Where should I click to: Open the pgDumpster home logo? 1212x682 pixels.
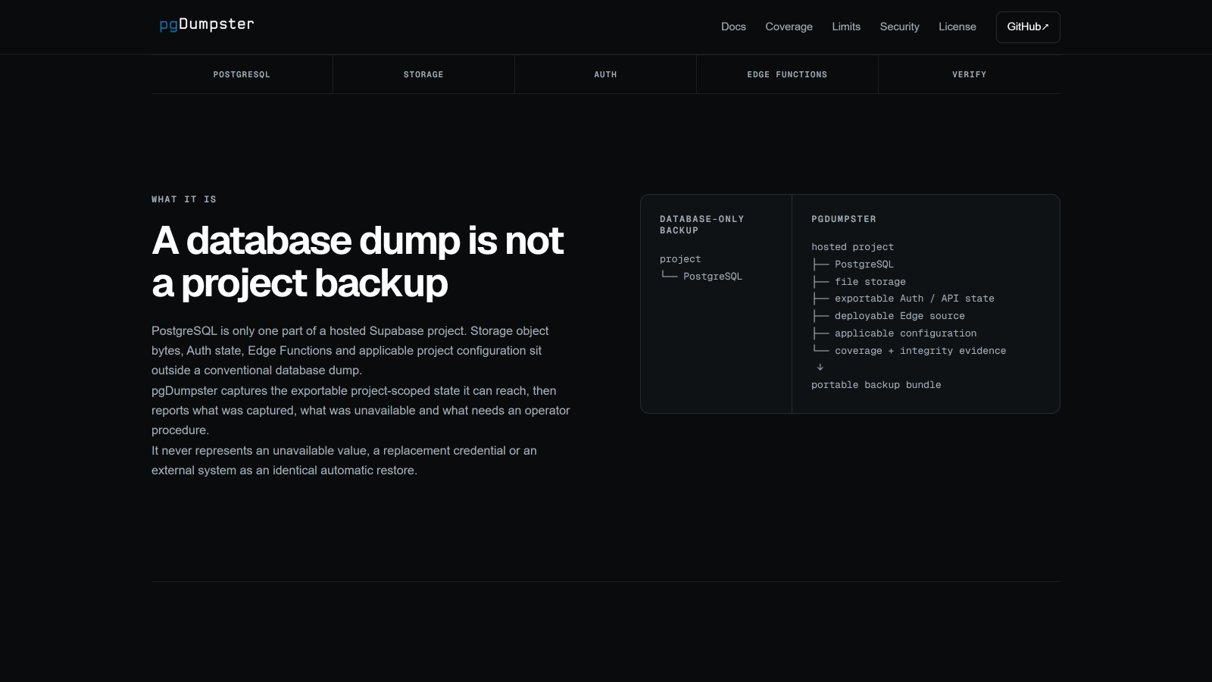pyautogui.click(x=206, y=24)
